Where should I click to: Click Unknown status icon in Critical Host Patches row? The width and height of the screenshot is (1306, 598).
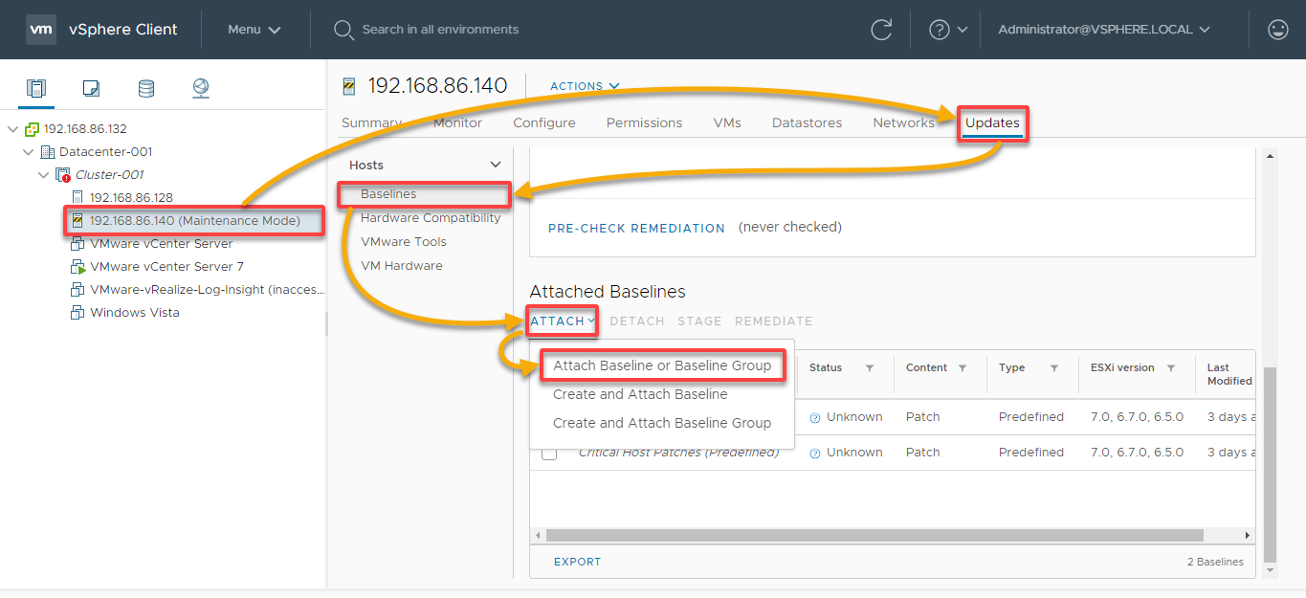[816, 453]
